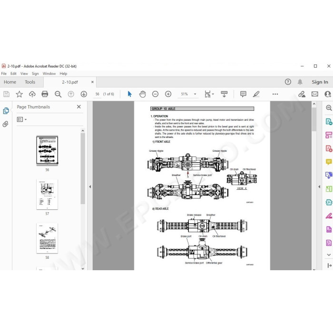Click the thumbnails panel scrollbar

pos(83,168)
